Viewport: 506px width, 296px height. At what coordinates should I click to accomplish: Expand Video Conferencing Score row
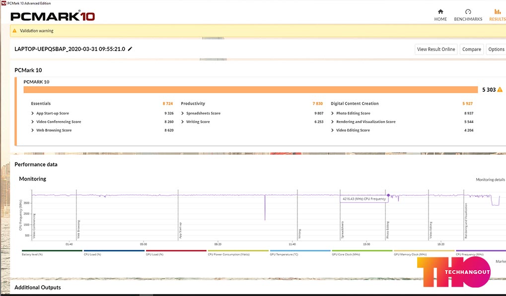(x=33, y=122)
